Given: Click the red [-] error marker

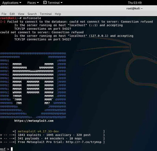Looking at the screenshot, I should [x=3, y=22].
